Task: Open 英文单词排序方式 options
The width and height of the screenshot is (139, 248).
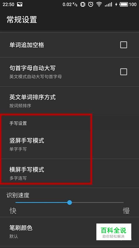Action: [x=69, y=100]
